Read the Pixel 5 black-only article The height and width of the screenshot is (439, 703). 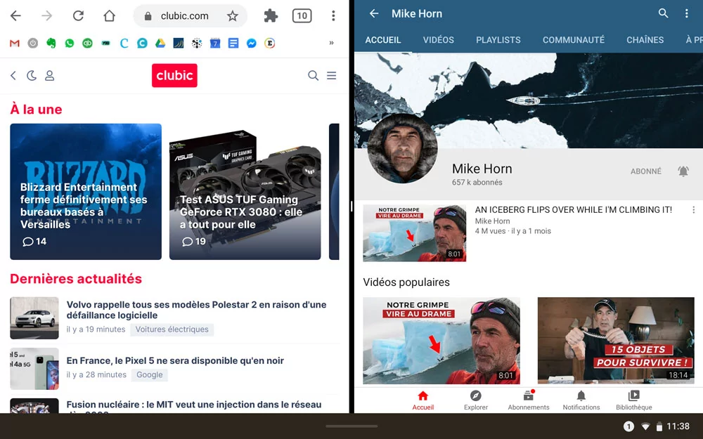[x=175, y=360]
